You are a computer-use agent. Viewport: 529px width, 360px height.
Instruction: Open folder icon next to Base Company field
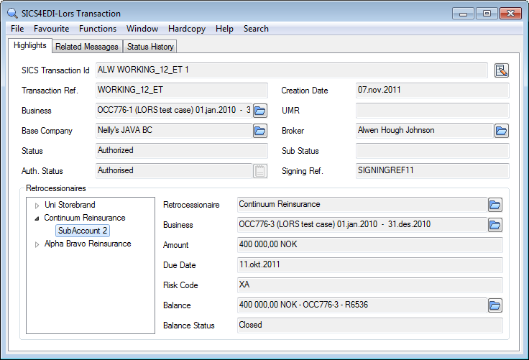coord(260,131)
